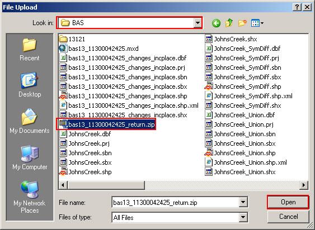Click the Help question mark button
The image size is (315, 230).
point(297,7)
